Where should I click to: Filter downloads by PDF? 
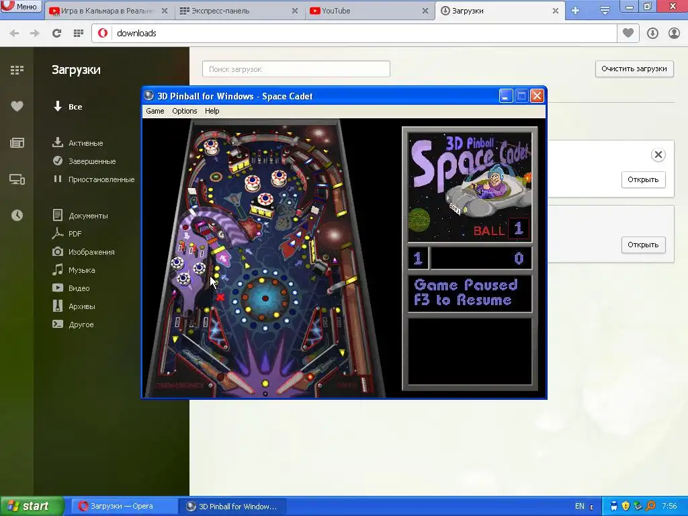[x=67, y=234]
